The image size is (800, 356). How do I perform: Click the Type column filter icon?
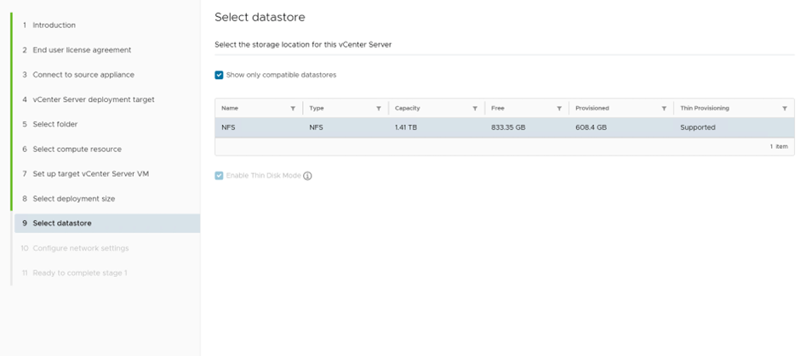point(378,109)
